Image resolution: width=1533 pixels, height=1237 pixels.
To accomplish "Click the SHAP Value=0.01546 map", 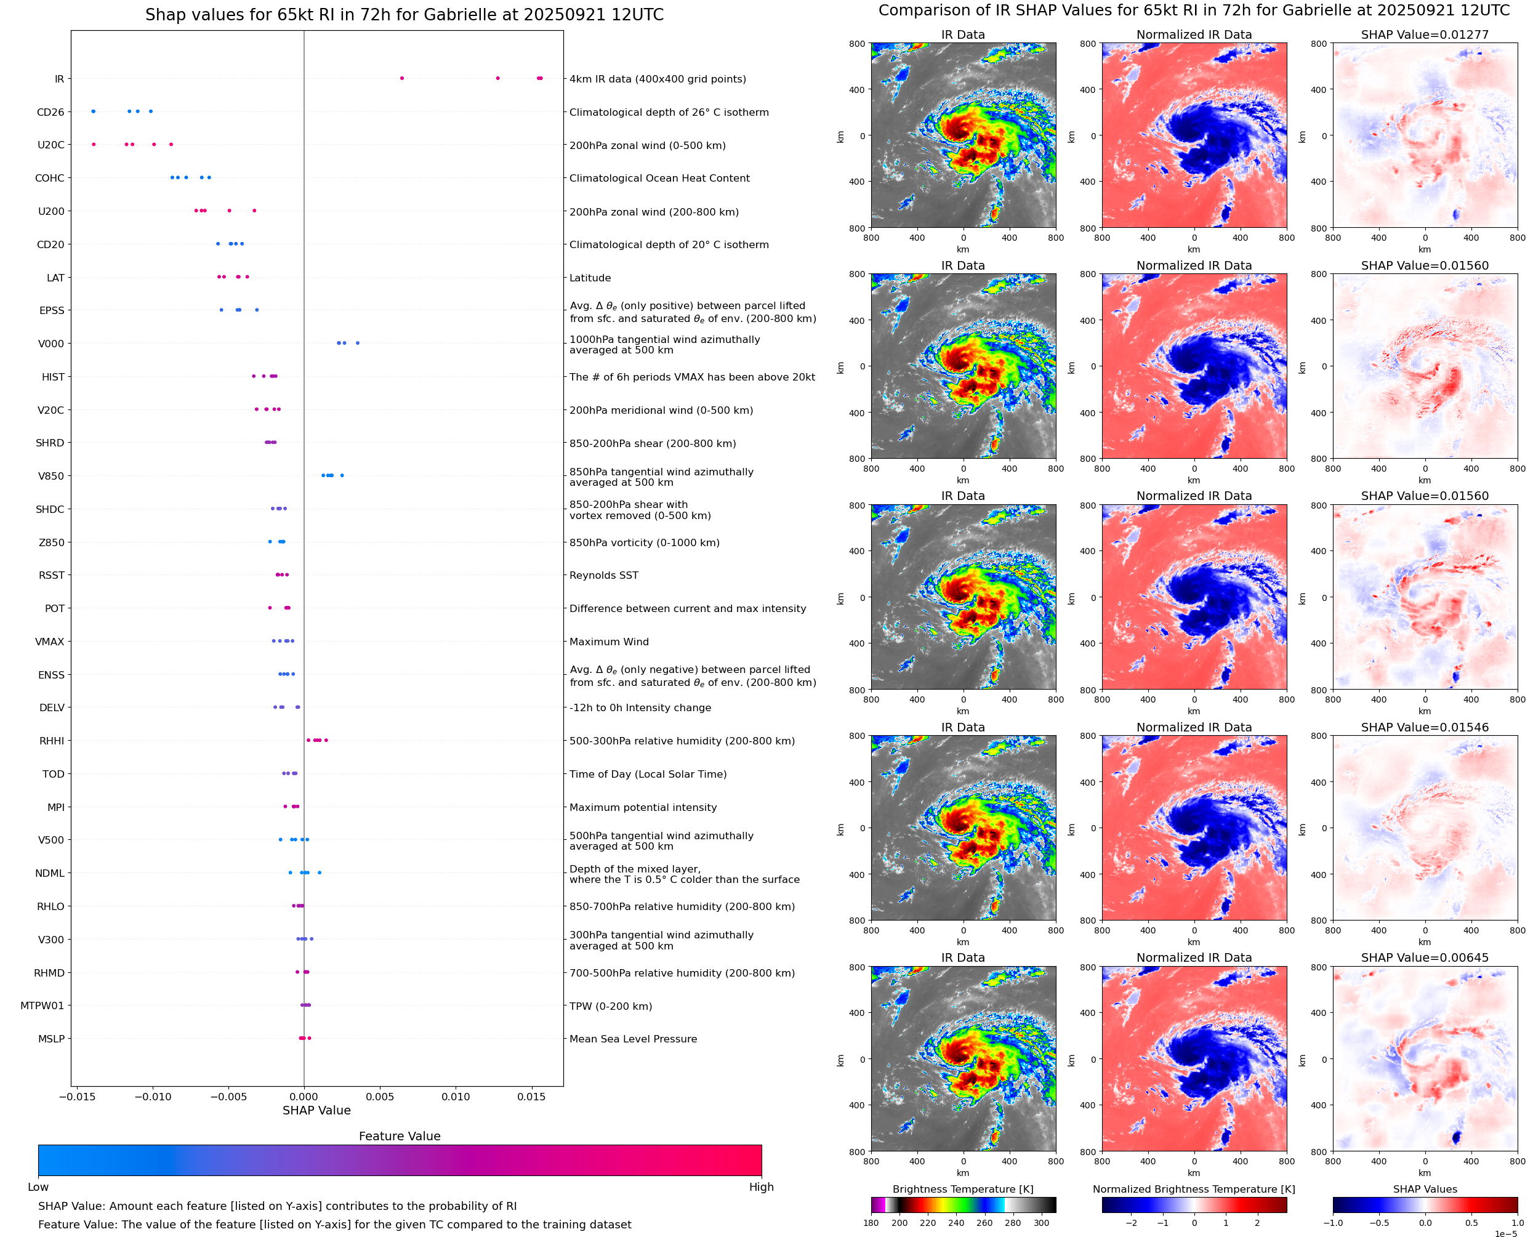I will [x=1425, y=828].
